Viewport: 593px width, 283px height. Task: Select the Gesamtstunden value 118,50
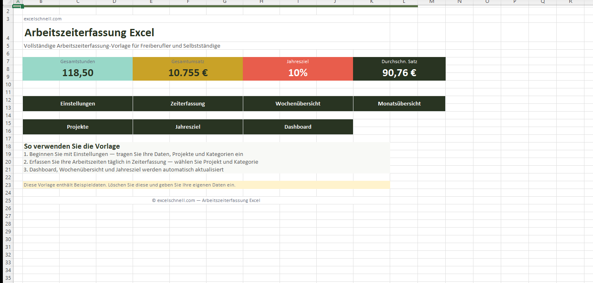pos(78,73)
